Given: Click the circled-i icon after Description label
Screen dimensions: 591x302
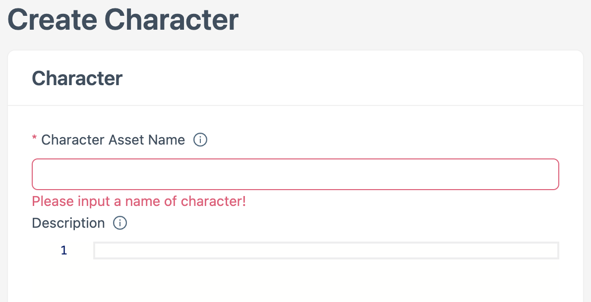Looking at the screenshot, I should pos(120,223).
